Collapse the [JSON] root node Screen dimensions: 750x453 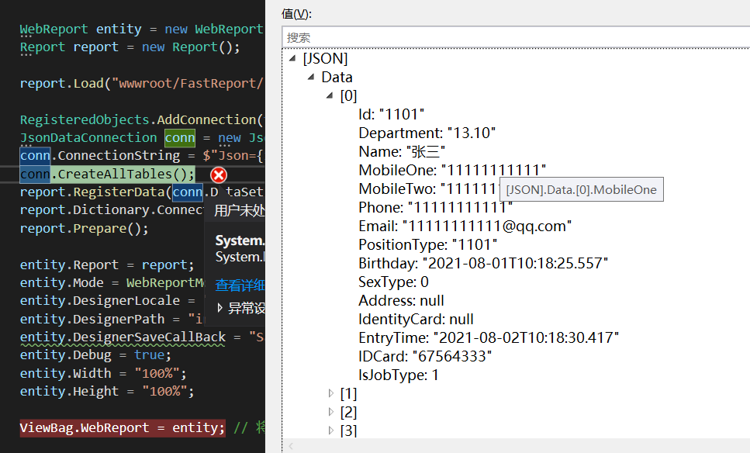point(292,58)
